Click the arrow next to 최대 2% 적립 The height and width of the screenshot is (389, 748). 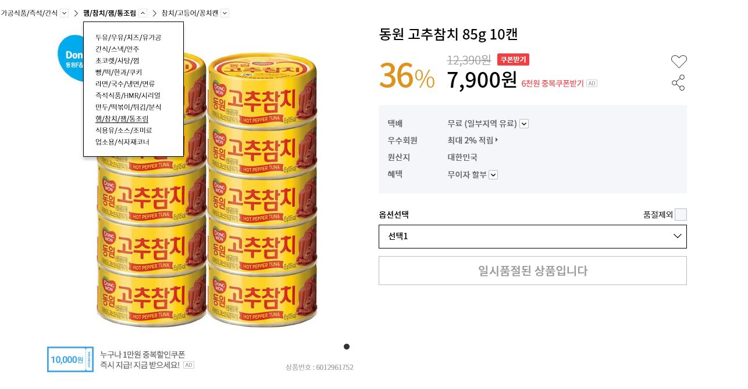tap(497, 140)
